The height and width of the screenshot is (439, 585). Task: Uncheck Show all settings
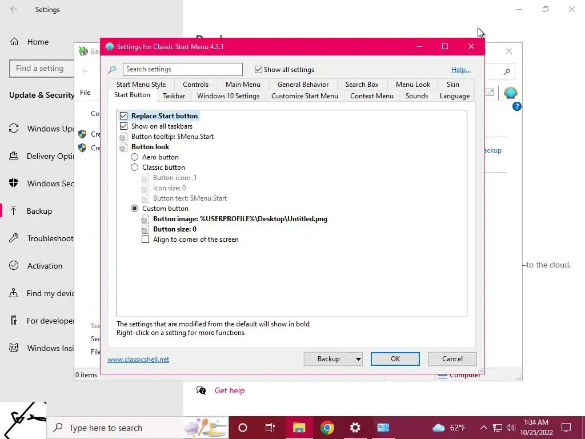pos(258,69)
